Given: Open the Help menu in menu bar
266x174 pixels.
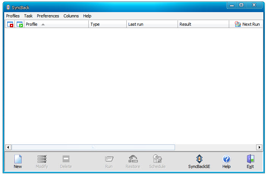Looking at the screenshot, I should coord(87,16).
